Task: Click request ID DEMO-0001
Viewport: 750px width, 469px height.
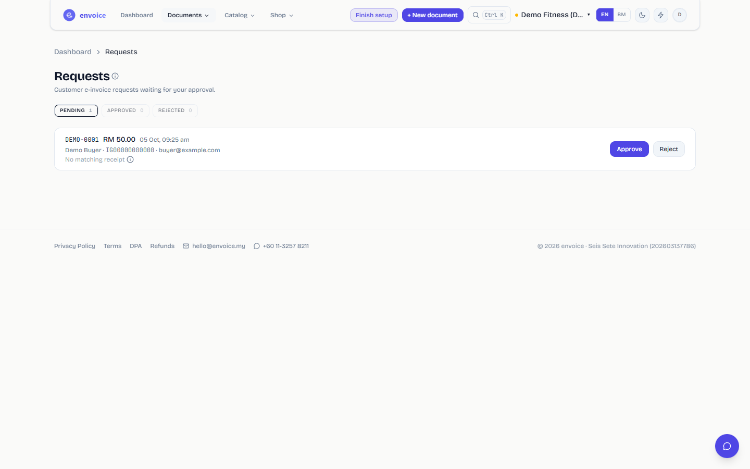Action: point(82,140)
